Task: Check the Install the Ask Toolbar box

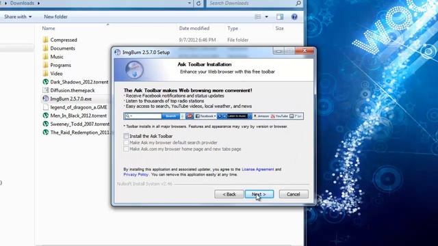Action: pos(126,136)
